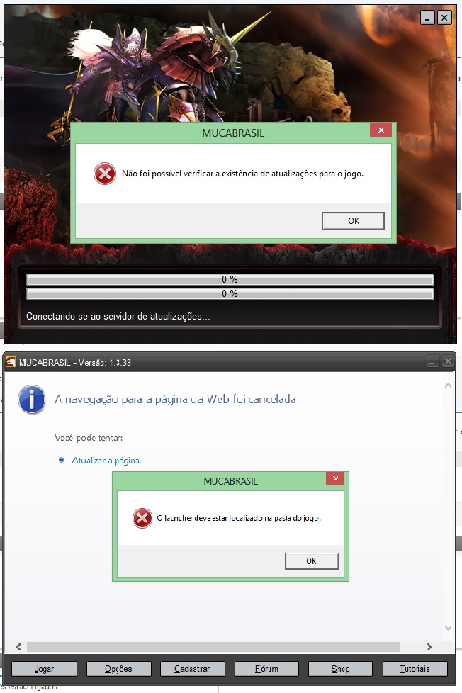Click the blue information icon
Image resolution: width=462 pixels, height=693 pixels.
[31, 400]
